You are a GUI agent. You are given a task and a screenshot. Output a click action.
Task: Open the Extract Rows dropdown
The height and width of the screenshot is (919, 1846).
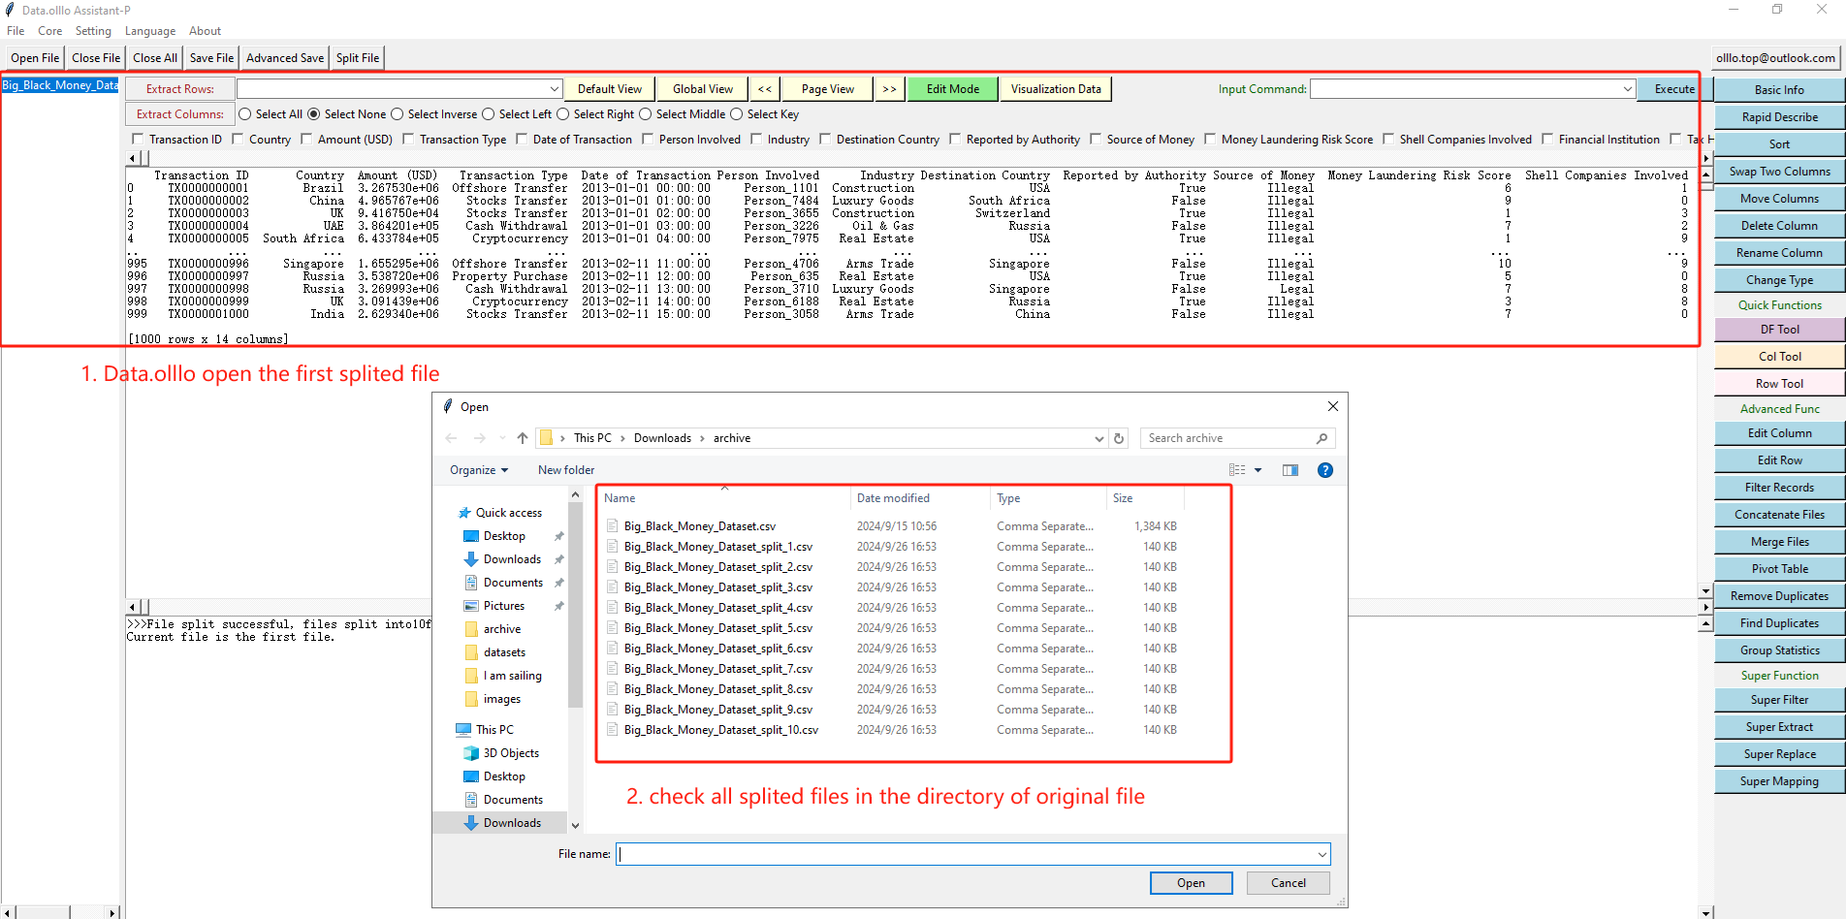pyautogui.click(x=555, y=89)
